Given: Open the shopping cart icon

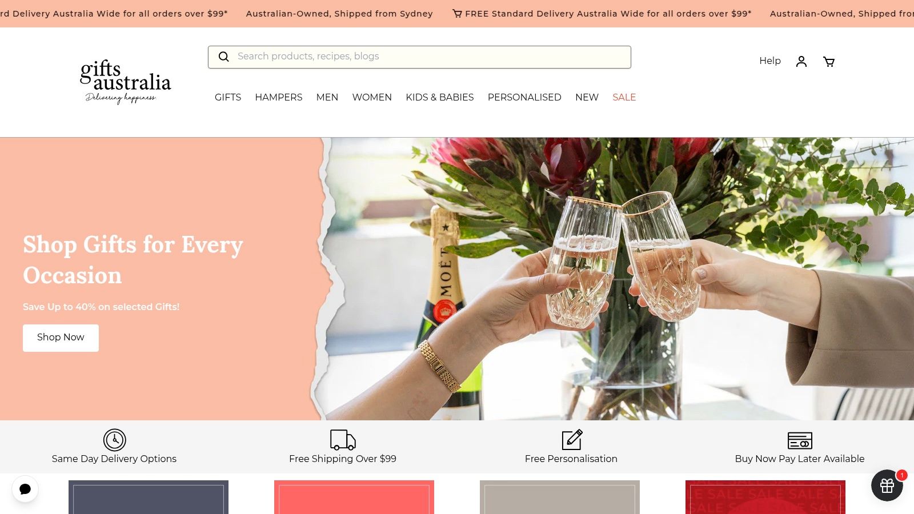Looking at the screenshot, I should point(829,61).
